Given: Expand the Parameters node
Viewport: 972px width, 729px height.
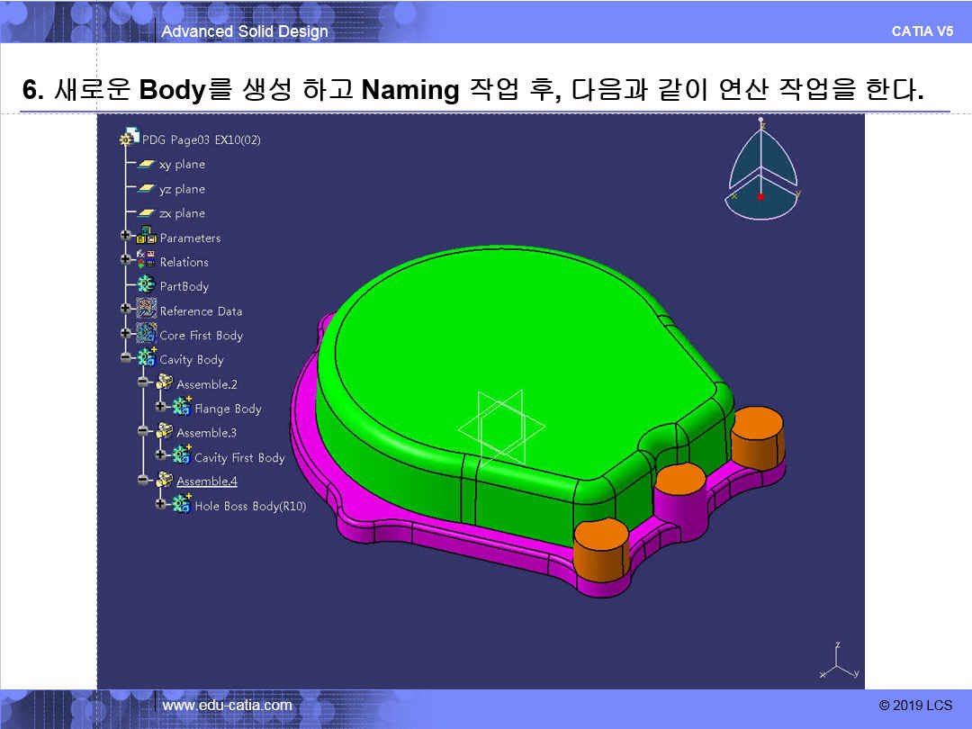Looking at the screenshot, I should pos(126,238).
